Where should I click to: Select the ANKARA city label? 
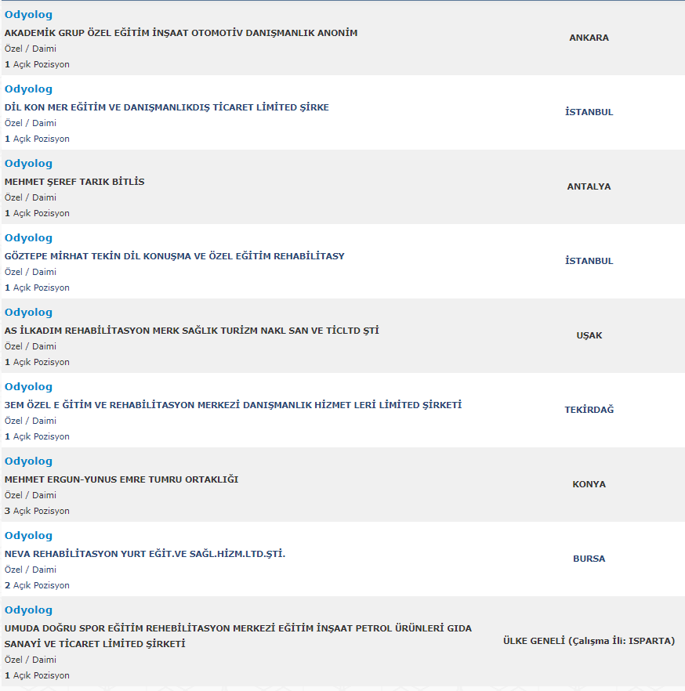(x=589, y=38)
